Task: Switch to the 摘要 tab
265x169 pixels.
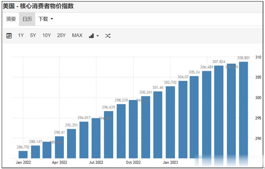Action: (11, 19)
